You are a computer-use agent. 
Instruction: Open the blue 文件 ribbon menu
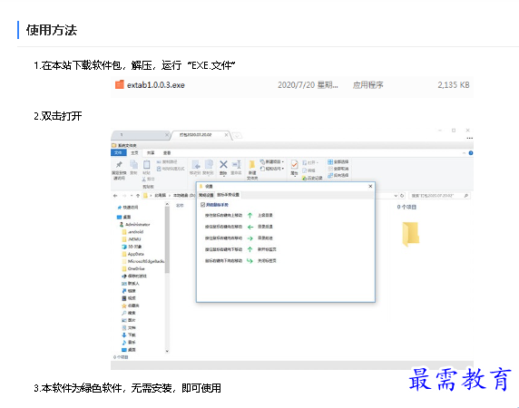118,152
